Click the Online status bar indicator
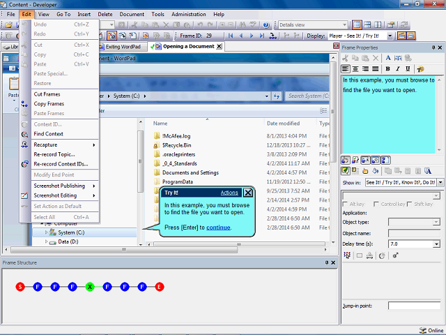 tap(431, 330)
